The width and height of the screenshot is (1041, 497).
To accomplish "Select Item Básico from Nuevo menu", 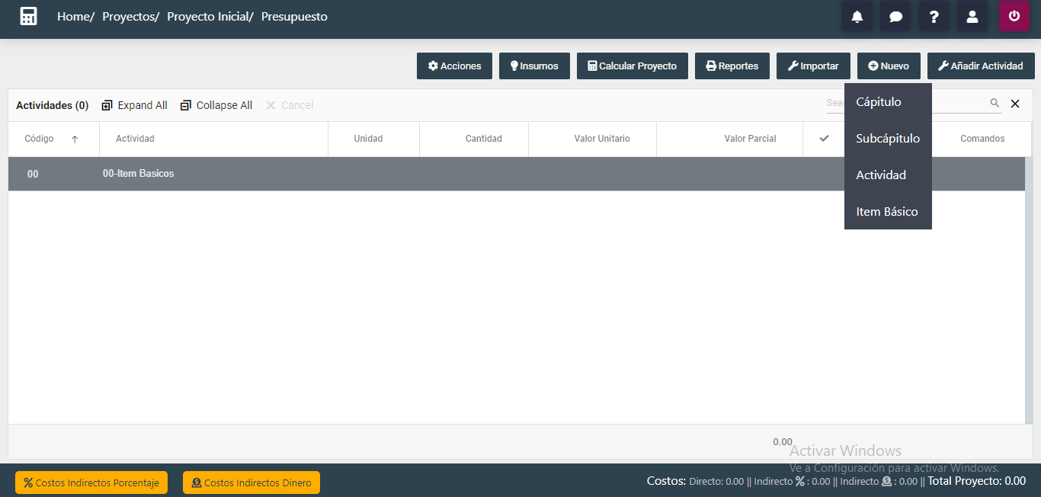I will pos(888,212).
